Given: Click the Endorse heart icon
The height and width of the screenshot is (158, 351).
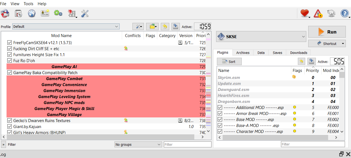Looking at the screenshot, I should click(304, 13).
